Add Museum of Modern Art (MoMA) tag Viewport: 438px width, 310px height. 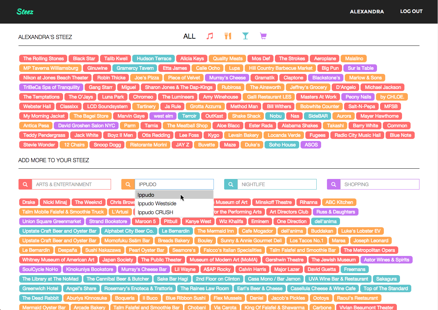[x=223, y=260]
